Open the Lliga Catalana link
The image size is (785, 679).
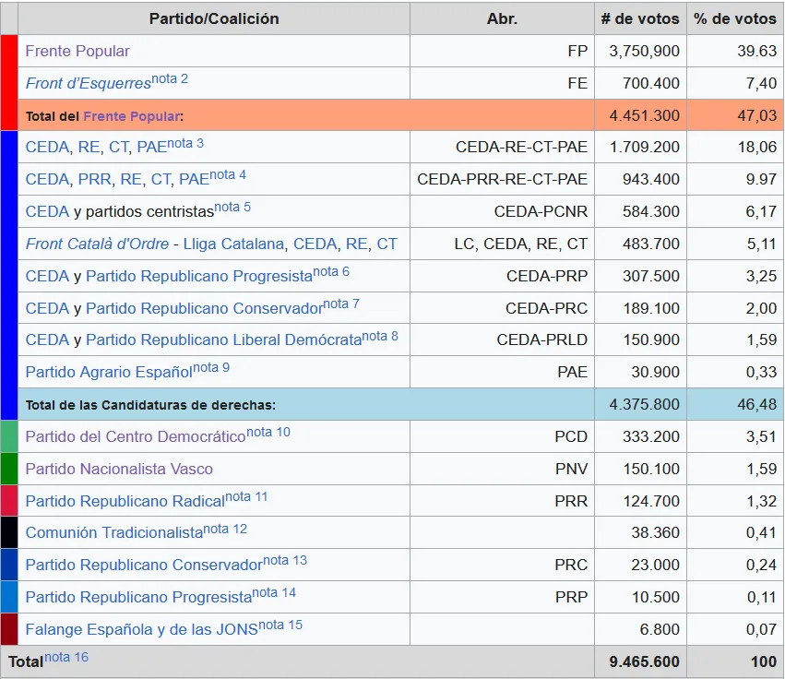(233, 244)
